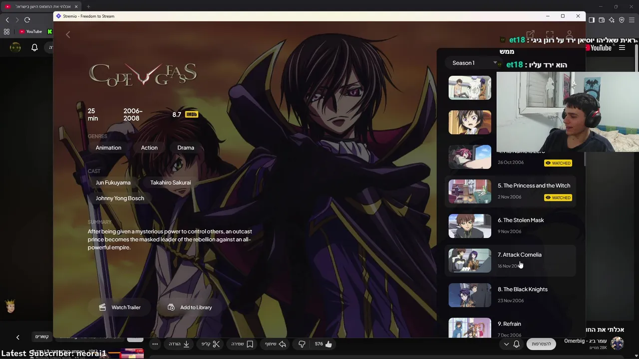Open Stremio's fullscreen icon at top right
Screen dimensions: 639x359
550,35
